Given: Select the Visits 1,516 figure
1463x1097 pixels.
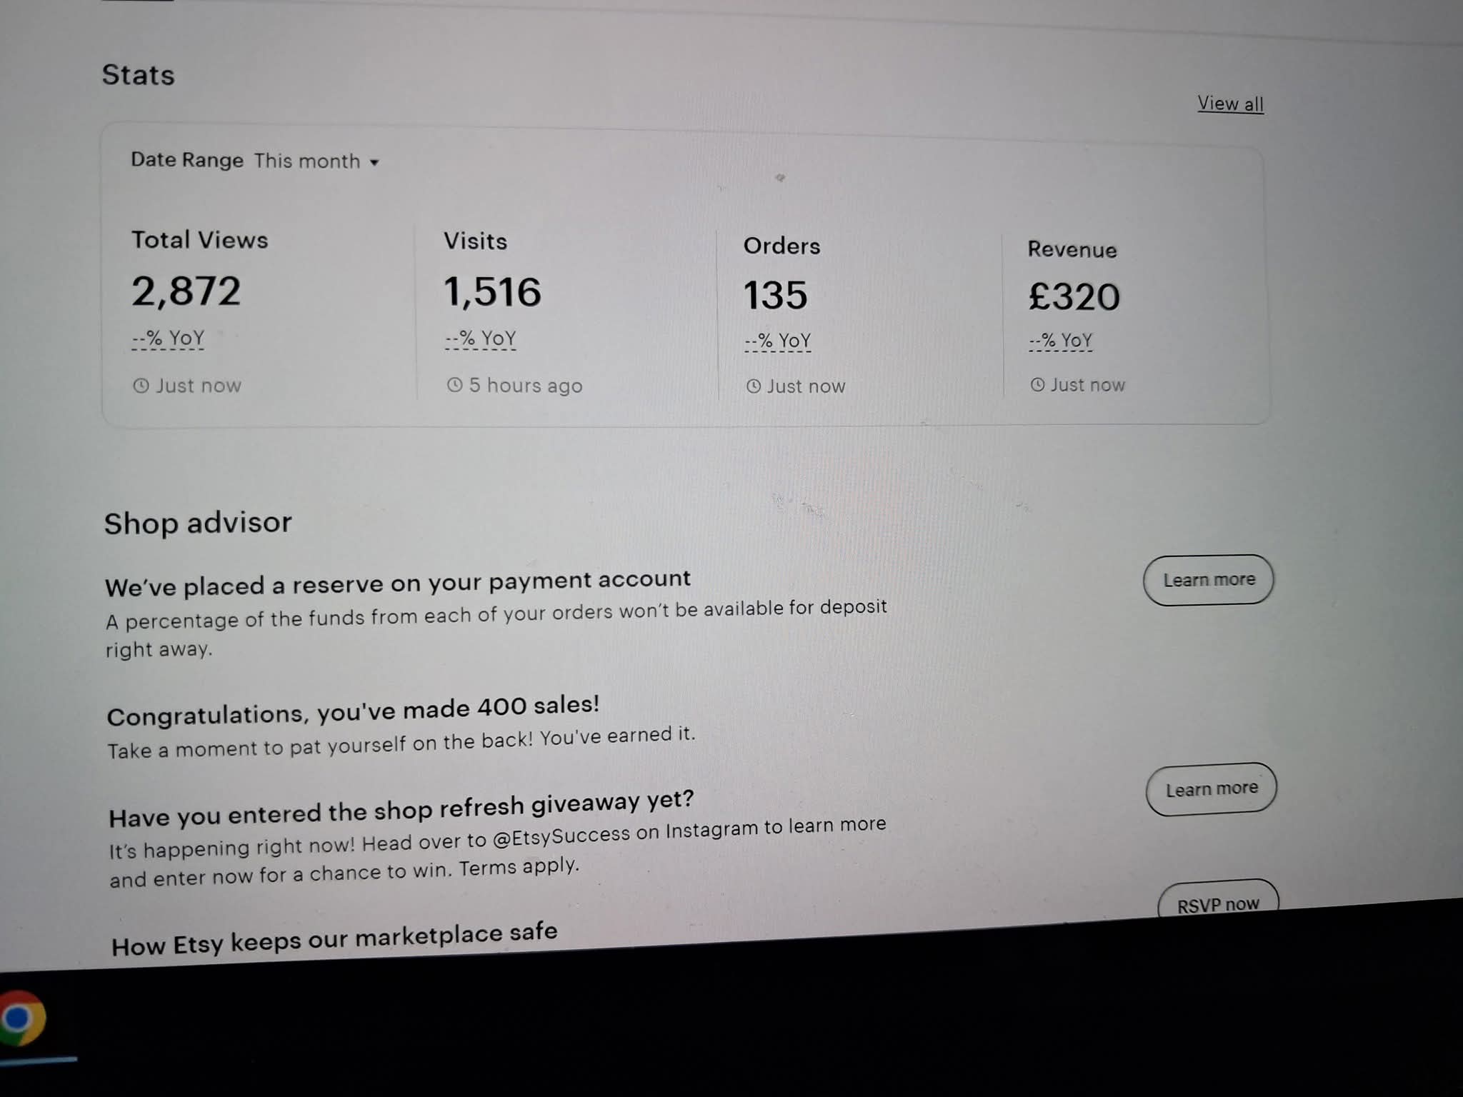Looking at the screenshot, I should [x=492, y=292].
